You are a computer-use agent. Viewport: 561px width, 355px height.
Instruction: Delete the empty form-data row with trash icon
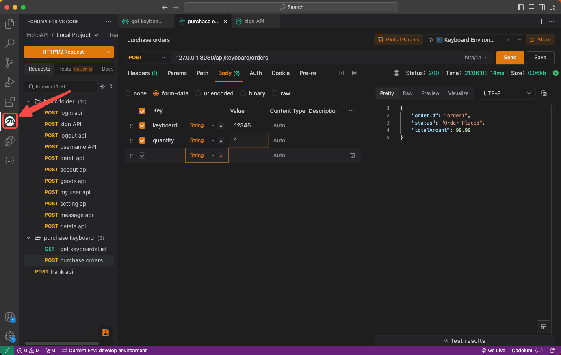click(353, 155)
